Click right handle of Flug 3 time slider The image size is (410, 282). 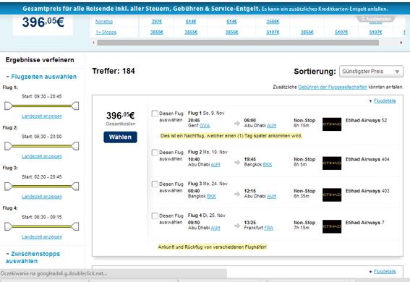pyautogui.click(x=75, y=187)
